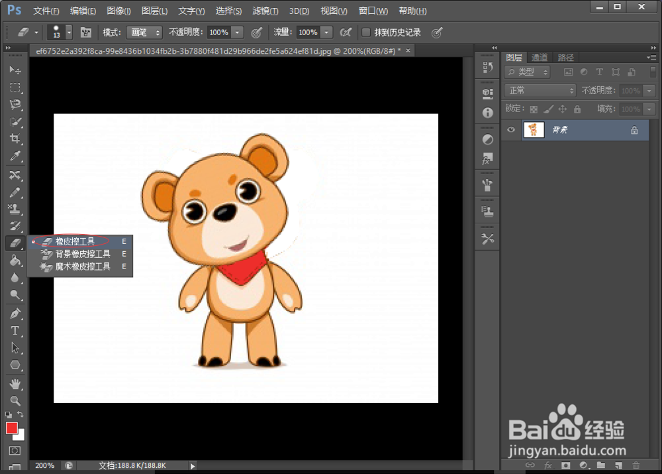Viewport: 662px width, 474px height.
Task: Enable airbrush mode
Action: [x=346, y=32]
